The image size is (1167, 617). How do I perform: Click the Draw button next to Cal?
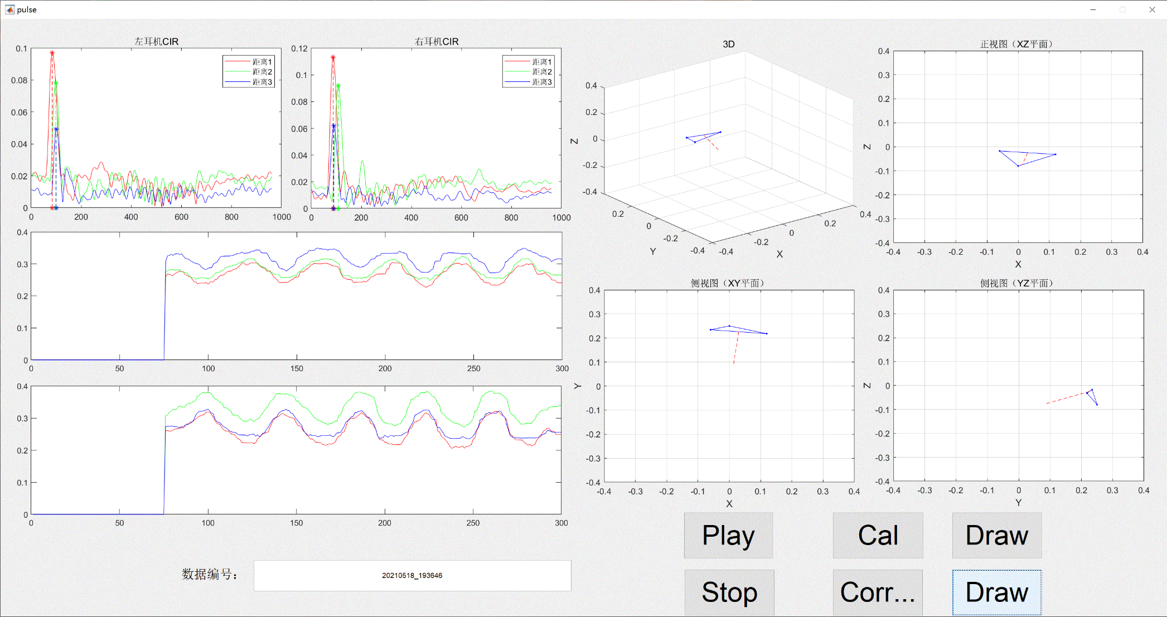[x=996, y=536]
